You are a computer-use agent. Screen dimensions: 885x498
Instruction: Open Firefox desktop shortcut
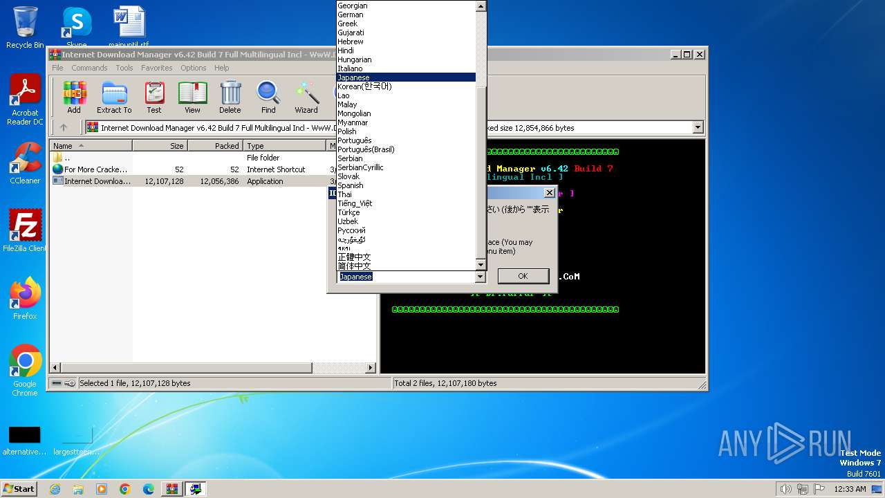[25, 299]
